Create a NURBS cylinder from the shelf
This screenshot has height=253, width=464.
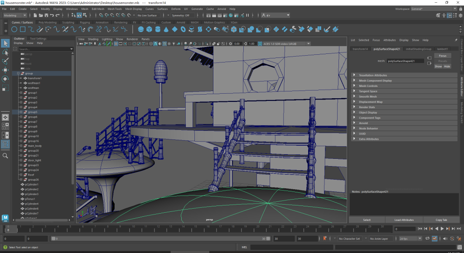click(158, 29)
